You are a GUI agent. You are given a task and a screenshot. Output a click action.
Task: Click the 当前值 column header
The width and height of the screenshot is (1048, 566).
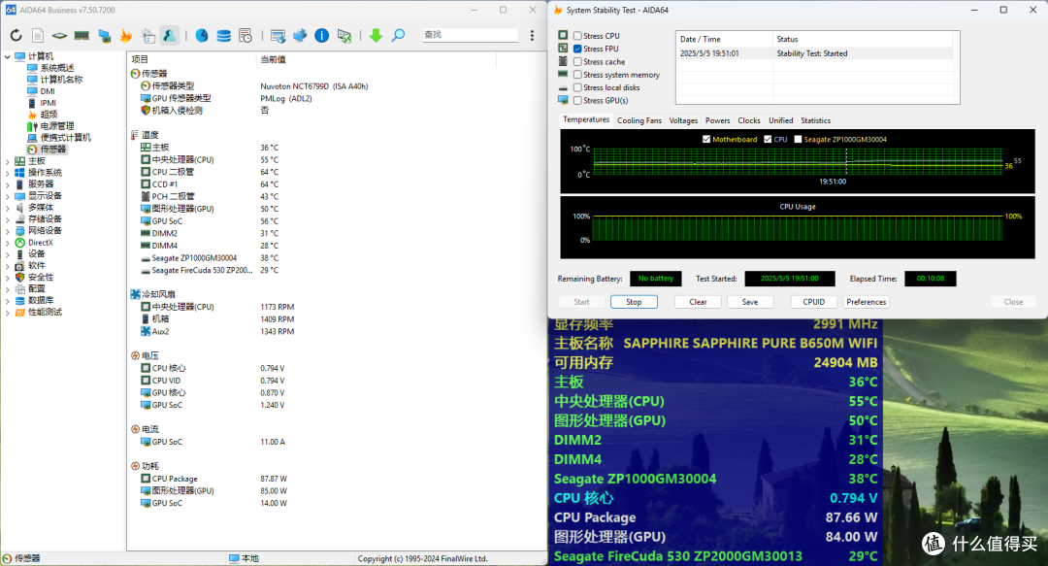[377, 59]
